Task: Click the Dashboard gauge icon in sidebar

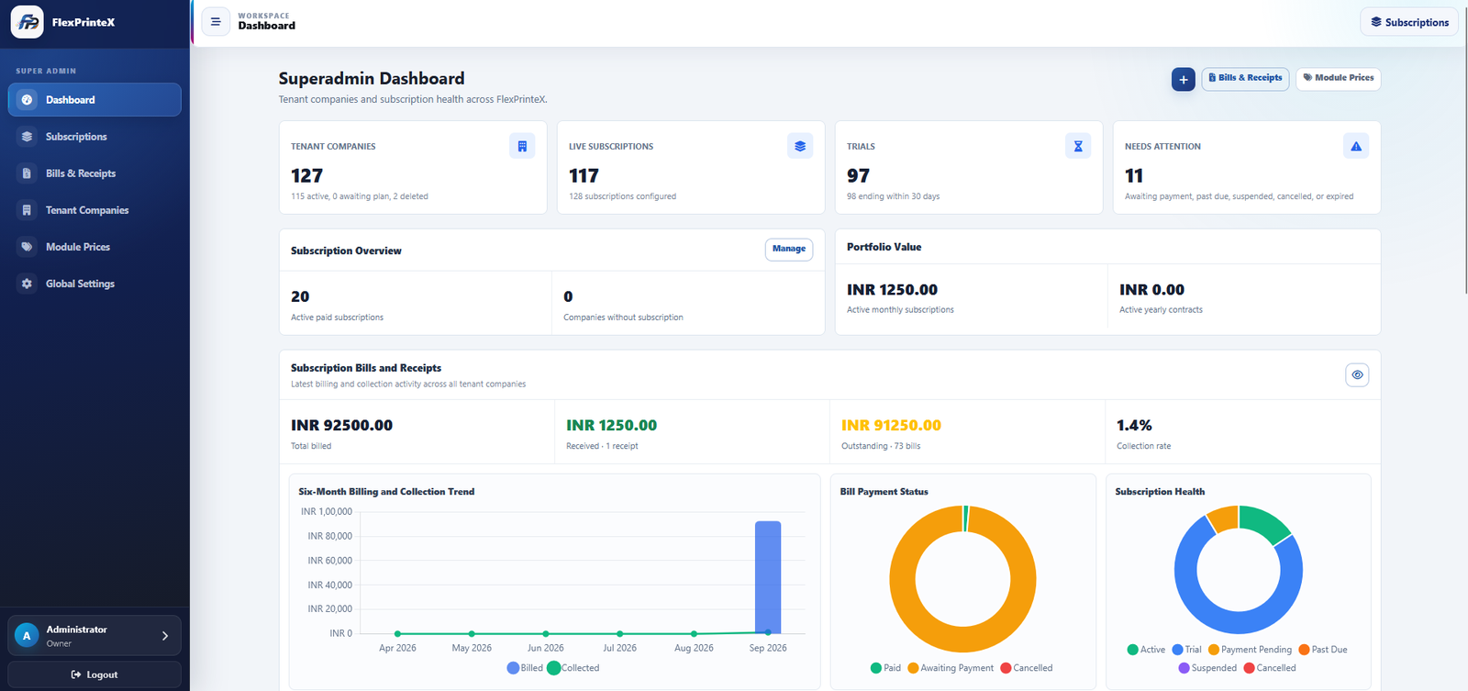Action: coord(27,100)
